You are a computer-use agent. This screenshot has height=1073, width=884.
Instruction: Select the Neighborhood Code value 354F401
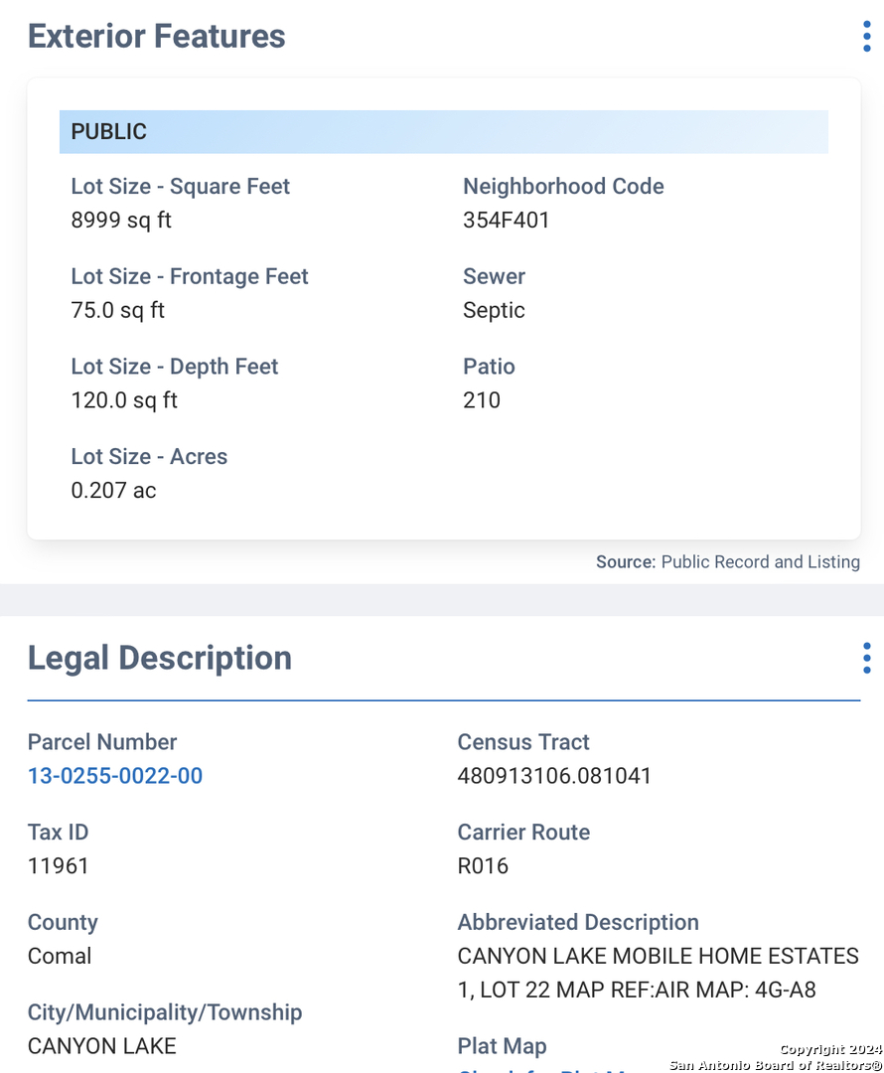[506, 220]
